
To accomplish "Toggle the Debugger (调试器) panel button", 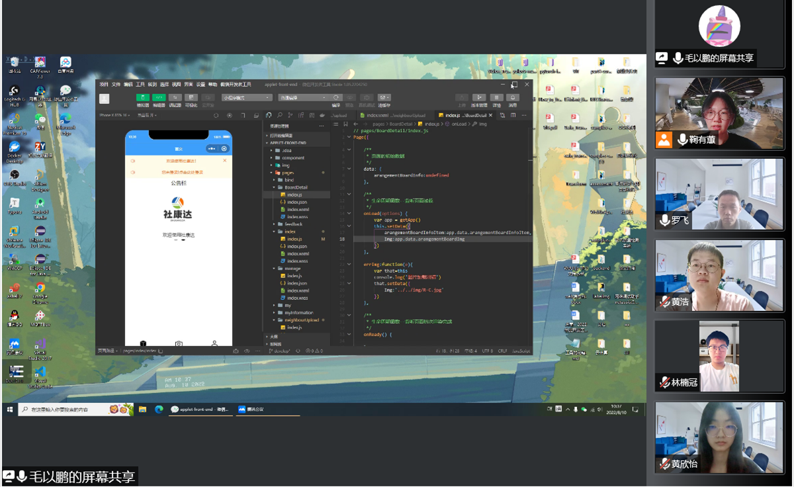I will coord(175,98).
